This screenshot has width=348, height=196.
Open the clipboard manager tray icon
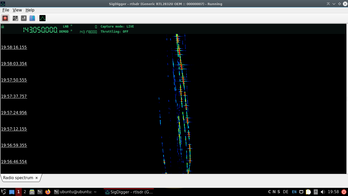click(x=308, y=192)
